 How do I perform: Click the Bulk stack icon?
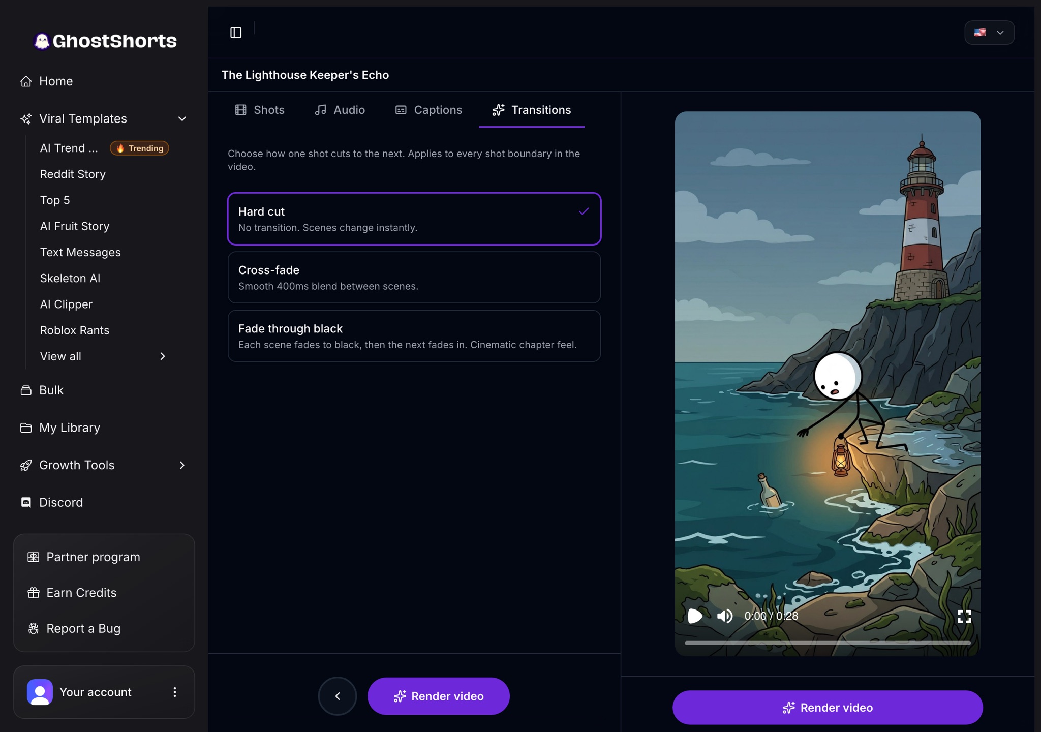tap(26, 390)
